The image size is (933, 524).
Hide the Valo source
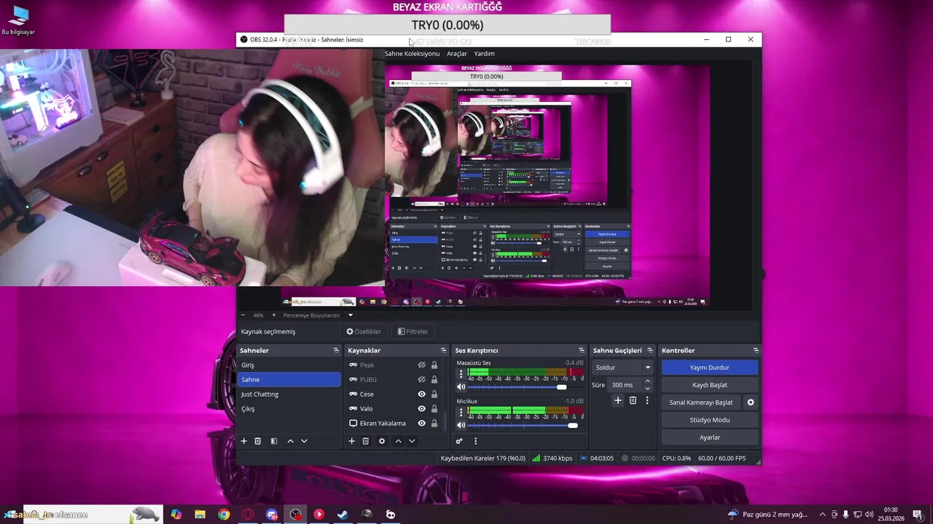click(421, 409)
